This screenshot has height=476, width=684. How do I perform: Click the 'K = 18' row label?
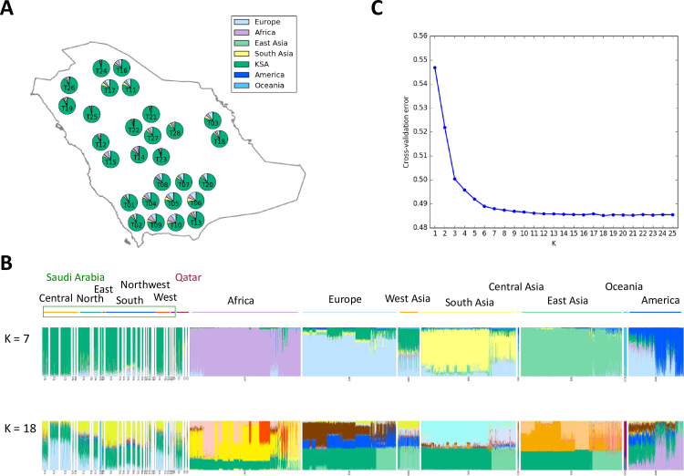pyautogui.click(x=20, y=429)
